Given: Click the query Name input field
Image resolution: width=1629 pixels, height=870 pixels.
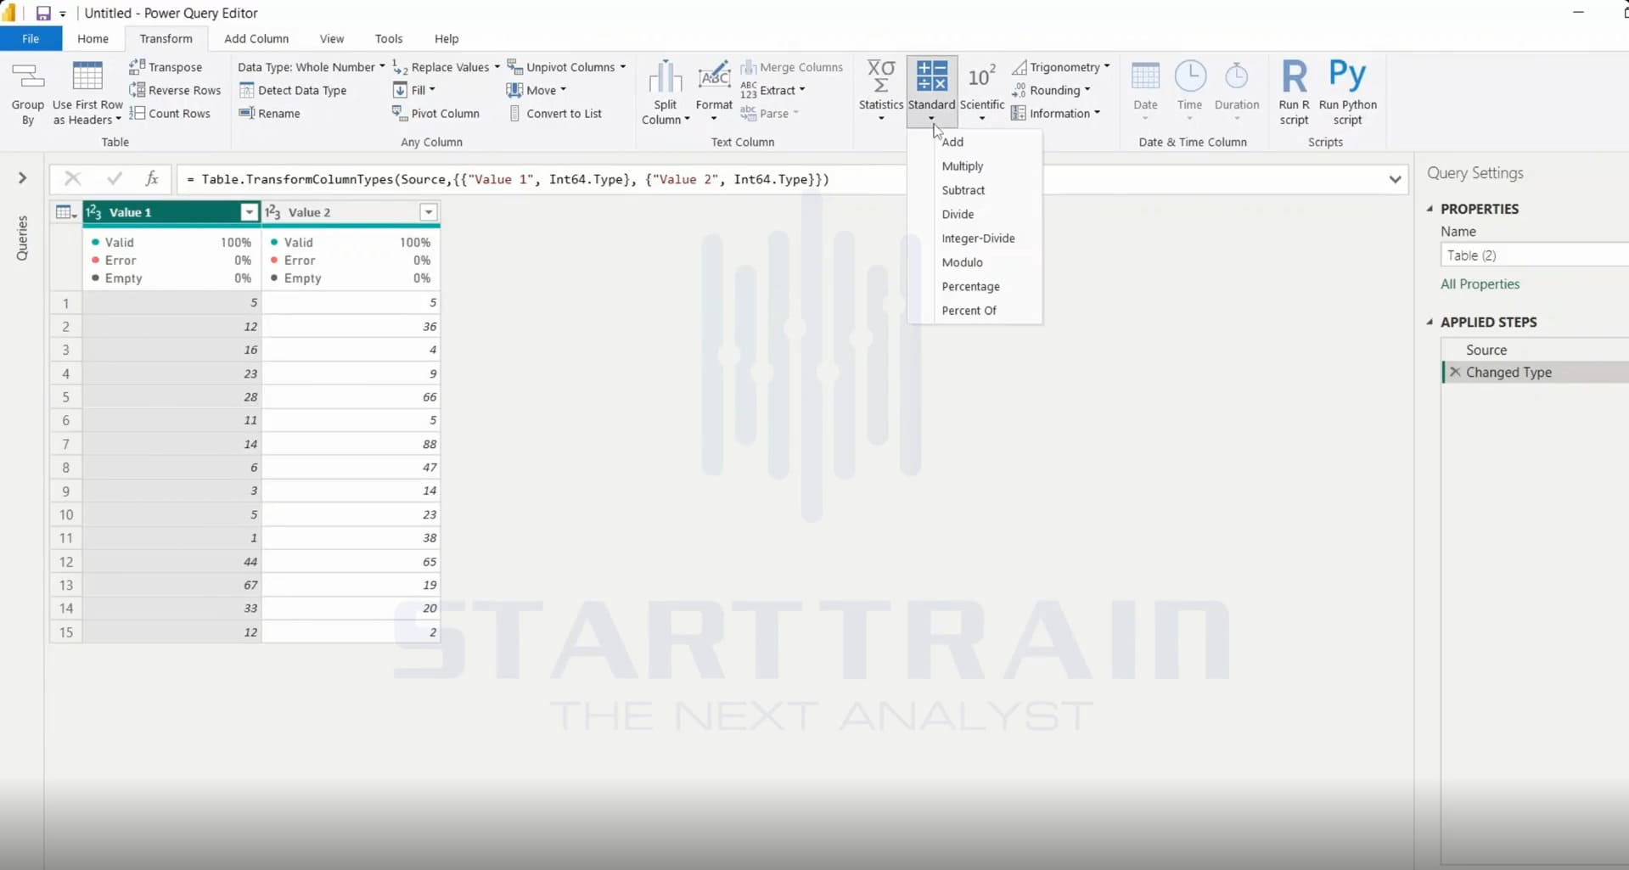Looking at the screenshot, I should coord(1534,255).
